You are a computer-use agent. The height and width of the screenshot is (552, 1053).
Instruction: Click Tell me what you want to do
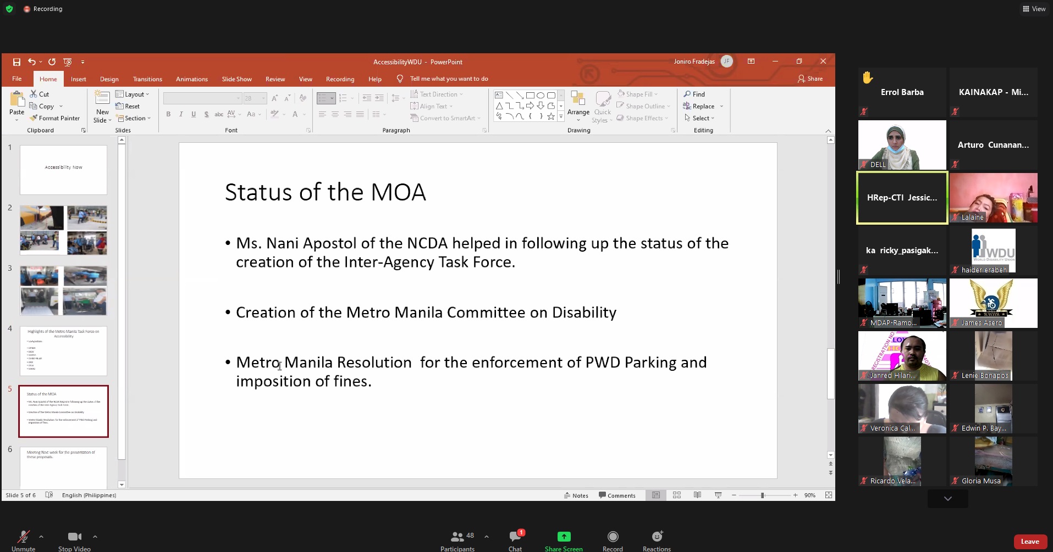[x=449, y=79]
